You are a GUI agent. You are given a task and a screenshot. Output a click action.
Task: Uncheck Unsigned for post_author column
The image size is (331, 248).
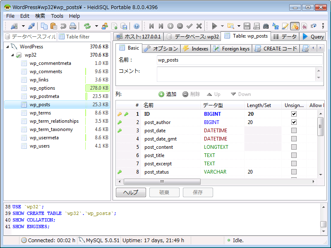coord(294,122)
